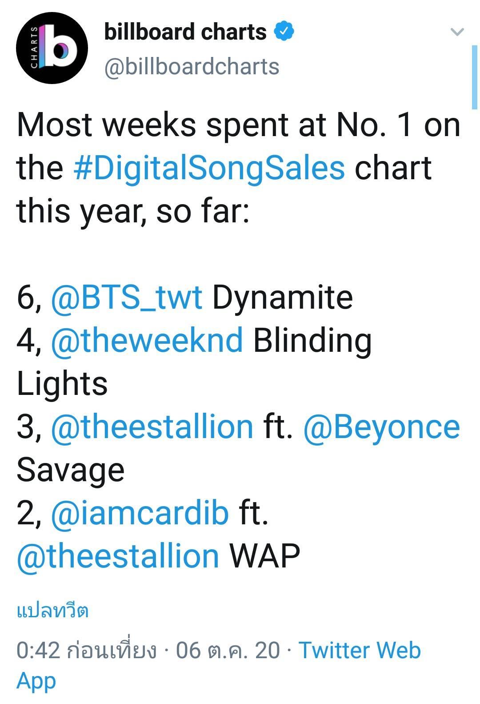Click the word Savage in the tweet
480x704 pixels.
[70, 470]
